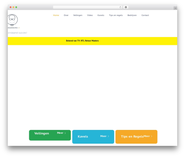Open the Video menu link
The width and height of the screenshot is (185, 157).
coord(90,15)
